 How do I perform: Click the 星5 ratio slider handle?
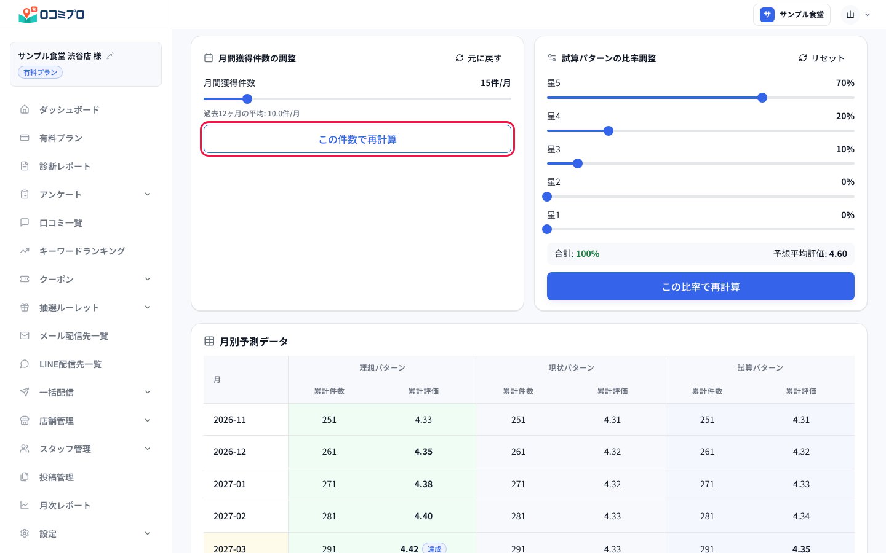point(762,98)
